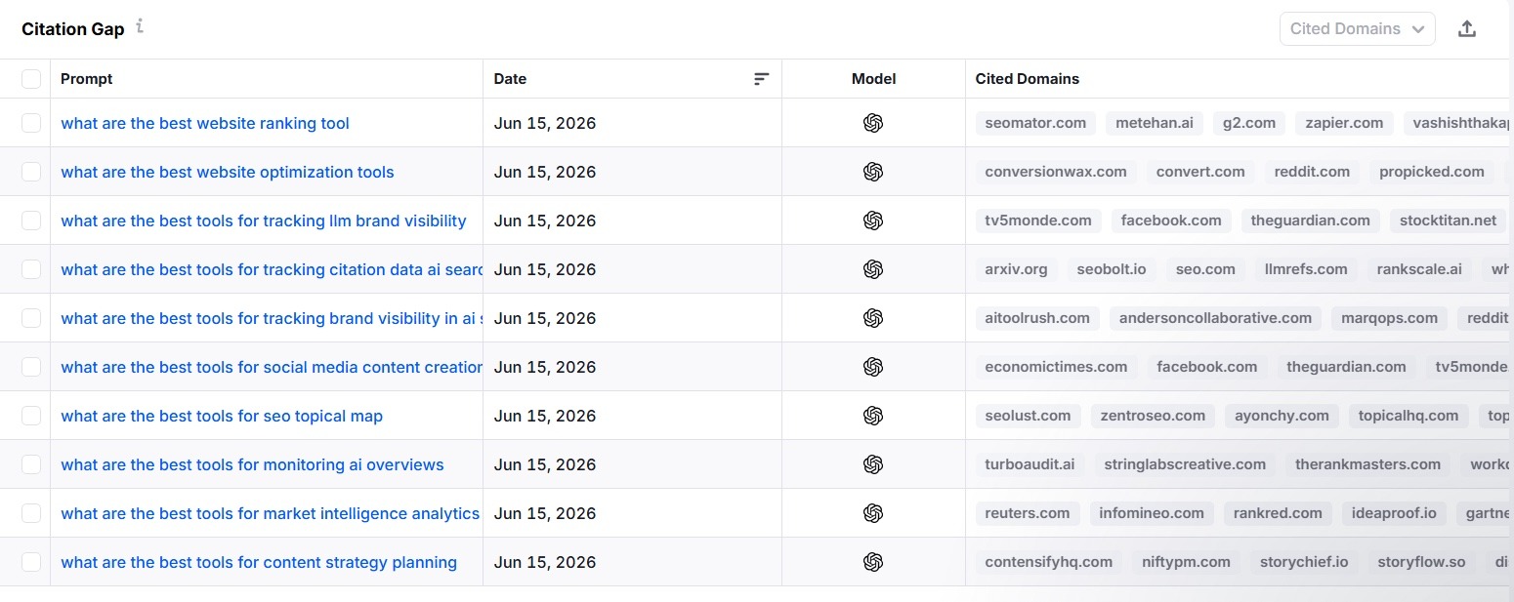Viewport: 1514px width, 602px height.
Task: Click Jun 15, 2026 in website ranking tool row
Action: pyautogui.click(x=545, y=123)
